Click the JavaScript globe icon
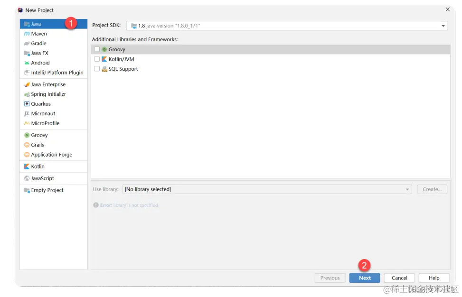This screenshot has width=462, height=297. 27,178
